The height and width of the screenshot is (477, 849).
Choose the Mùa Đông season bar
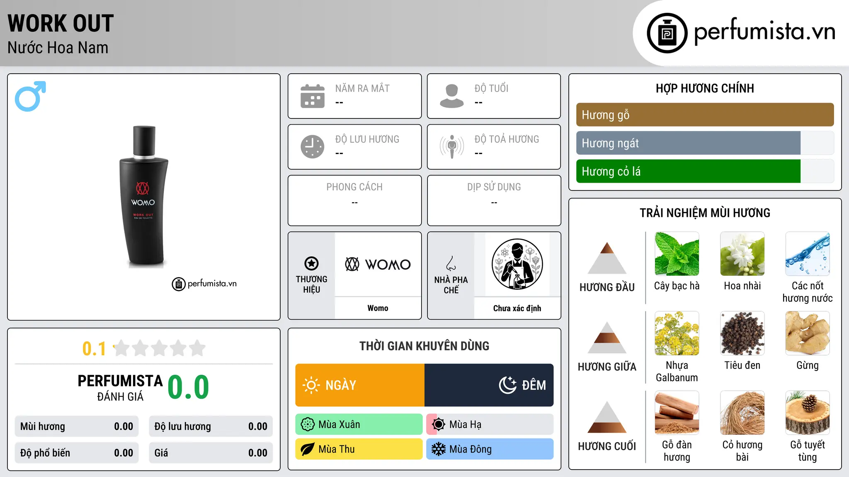pyautogui.click(x=490, y=449)
